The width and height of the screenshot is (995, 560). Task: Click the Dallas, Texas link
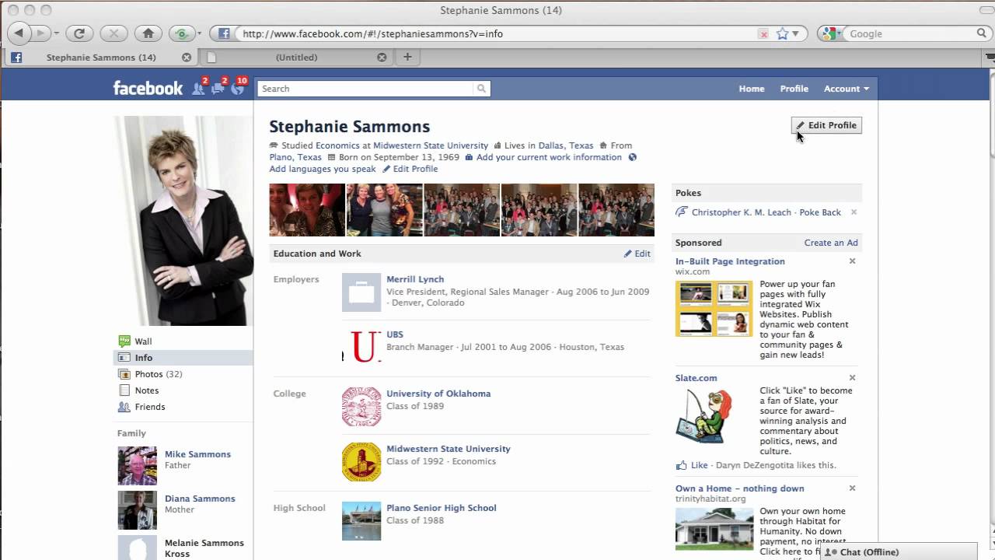[x=566, y=145]
